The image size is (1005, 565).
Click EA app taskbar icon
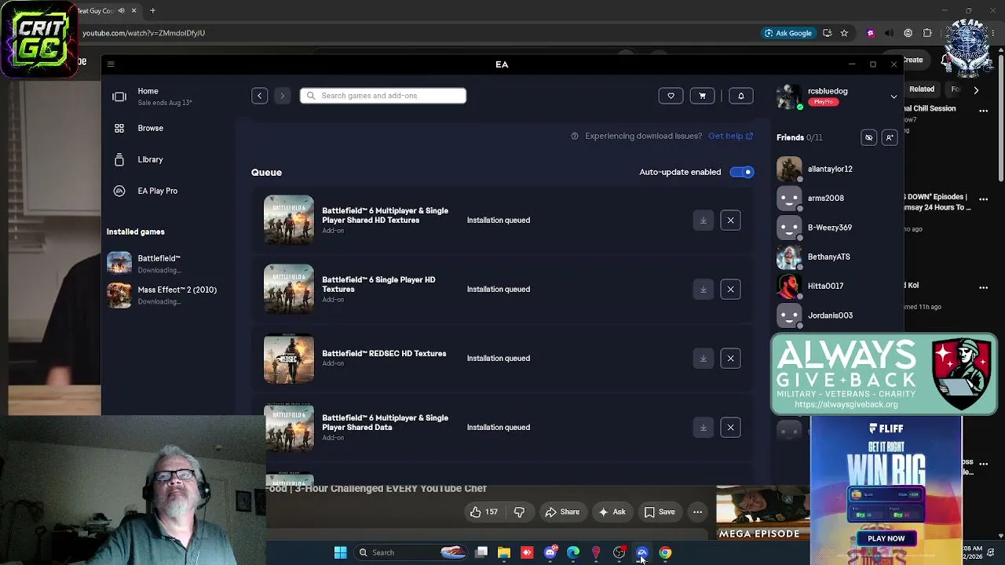tap(642, 552)
